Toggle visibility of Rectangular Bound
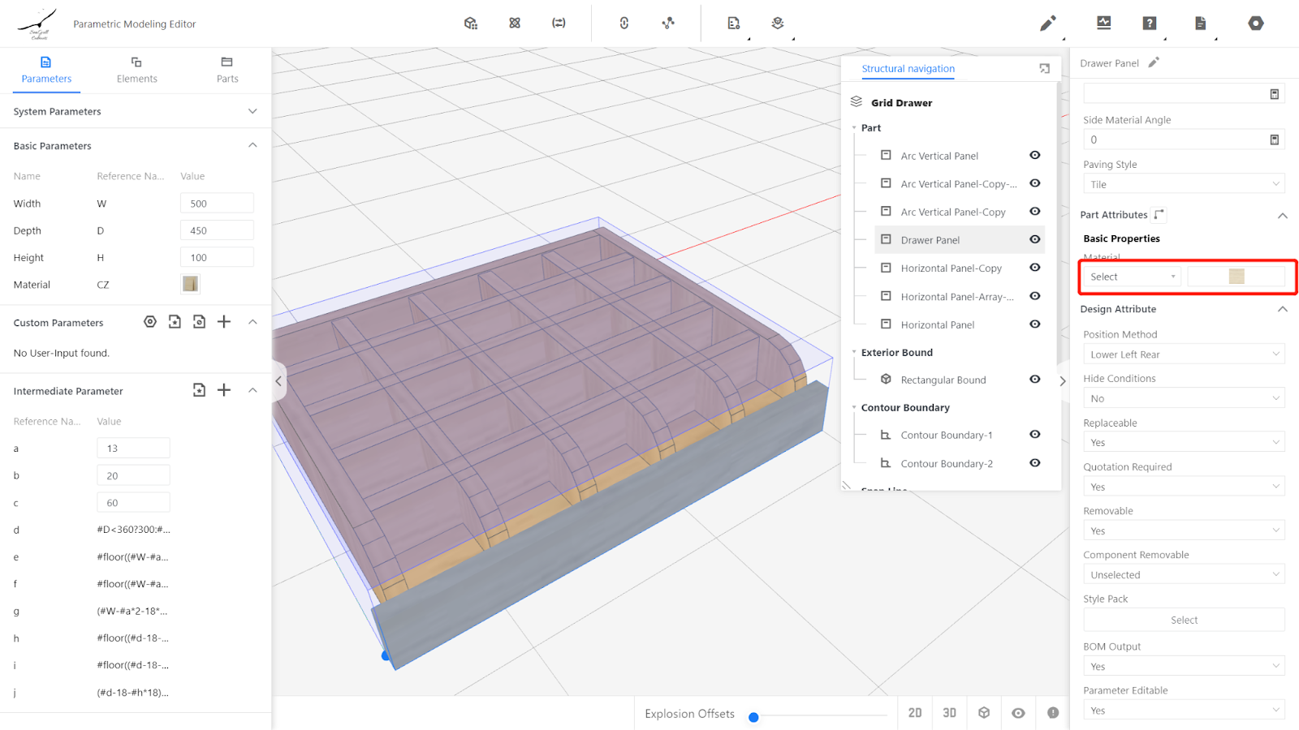Screen dimensions: 1299x730 [x=1035, y=379]
